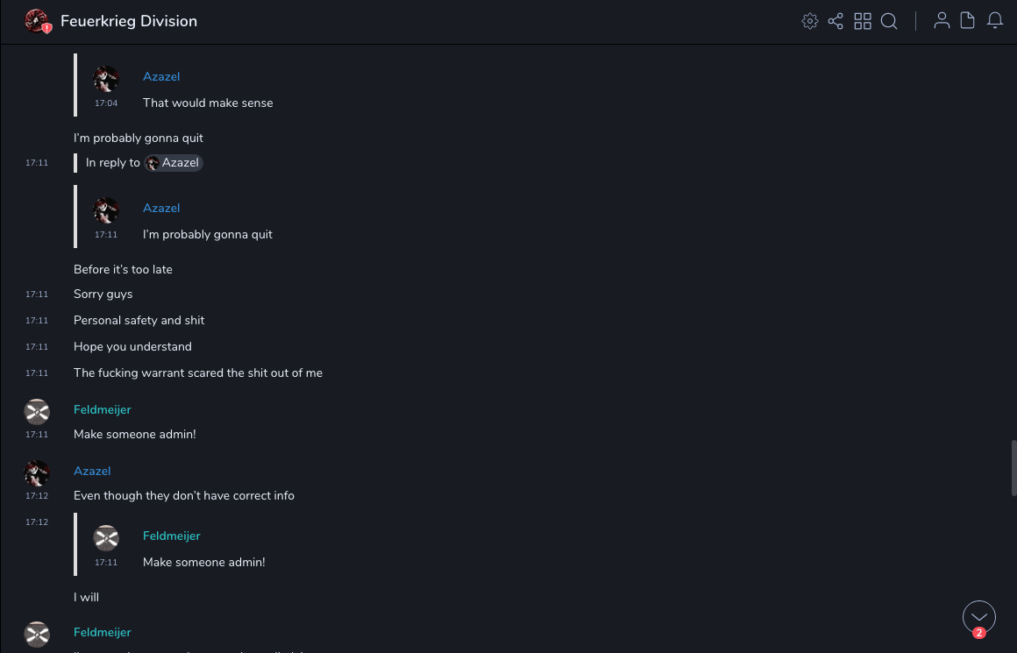
Task: Open the Feuerkrieg Division room title
Action: tap(129, 21)
